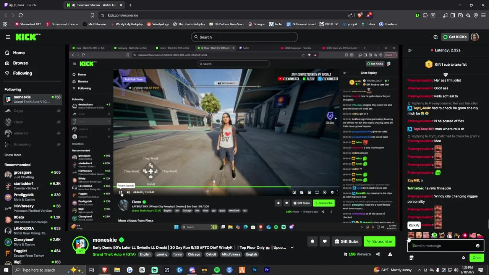Expand the Show More followed channels

[x=13, y=155]
